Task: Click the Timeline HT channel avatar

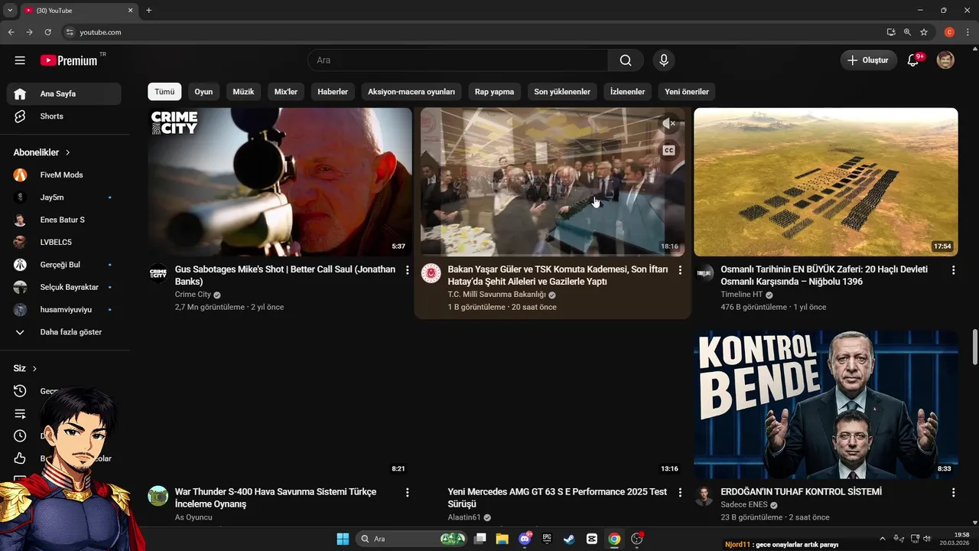Action: tap(704, 273)
